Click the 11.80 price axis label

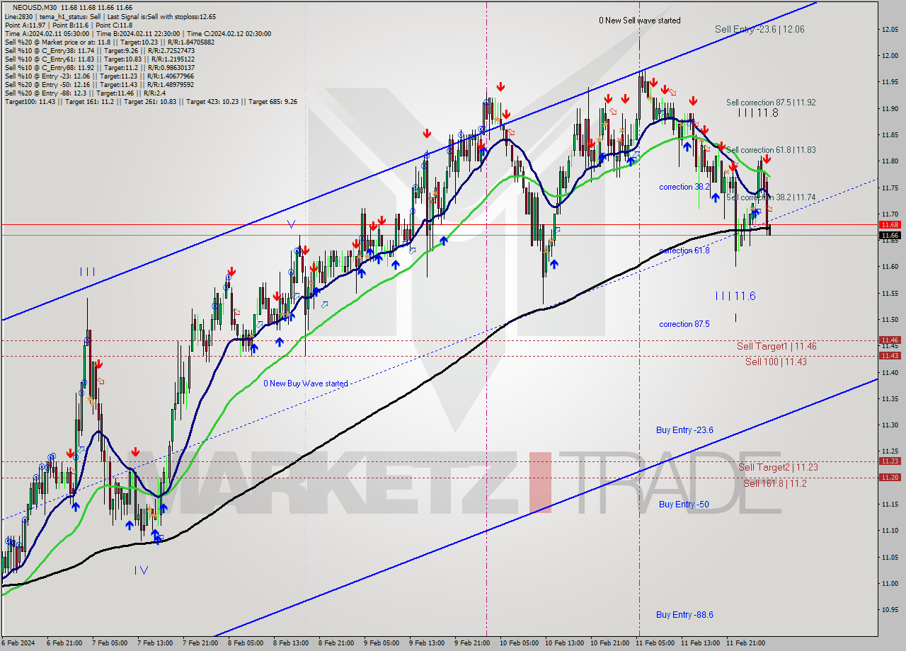(x=890, y=161)
